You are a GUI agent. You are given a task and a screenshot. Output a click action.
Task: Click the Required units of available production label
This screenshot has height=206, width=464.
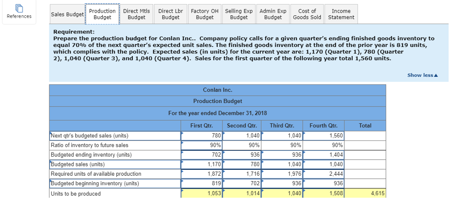click(96, 174)
